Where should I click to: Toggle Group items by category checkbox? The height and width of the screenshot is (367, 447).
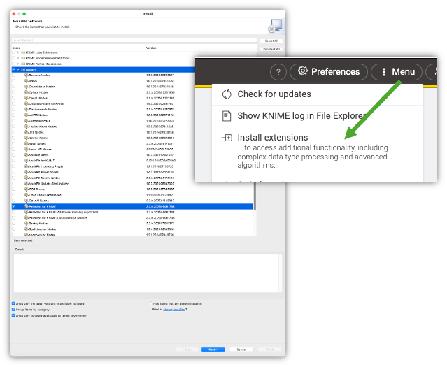pyautogui.click(x=13, y=310)
